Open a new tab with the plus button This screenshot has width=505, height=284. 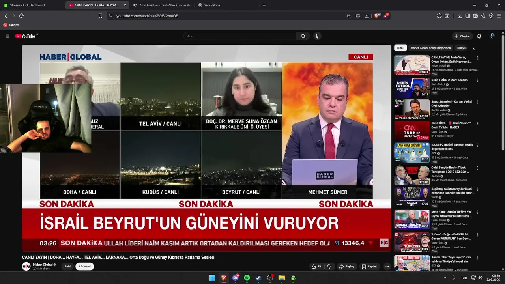pyautogui.click(x=264, y=5)
